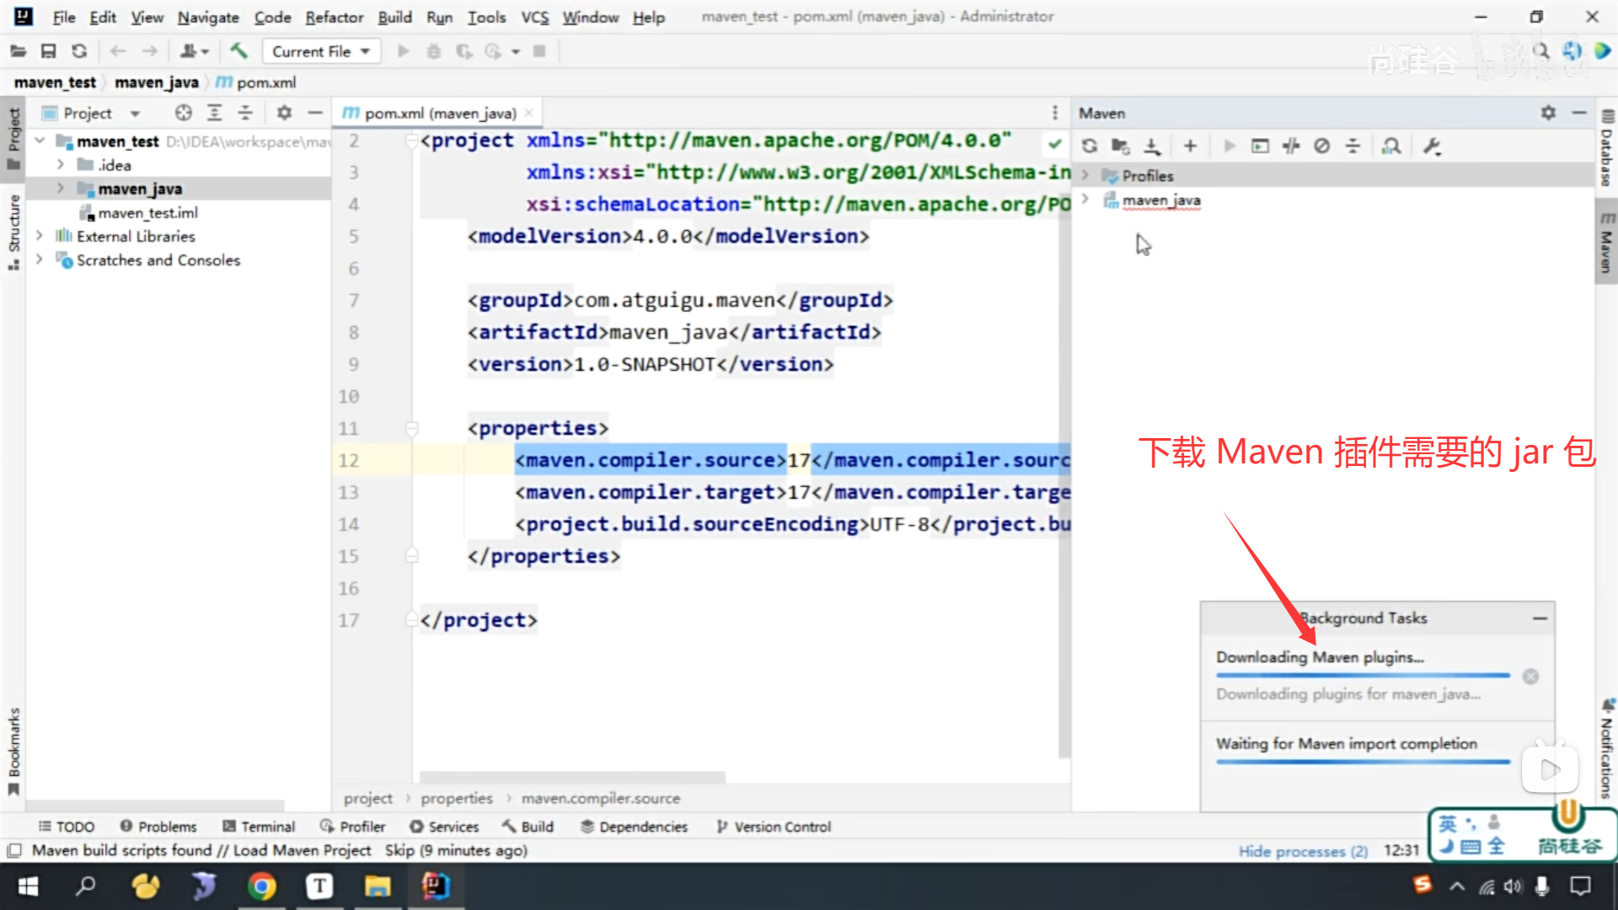This screenshot has width=1618, height=910.
Task: Click Download Sources and Documentation icon
Action: tap(1152, 147)
